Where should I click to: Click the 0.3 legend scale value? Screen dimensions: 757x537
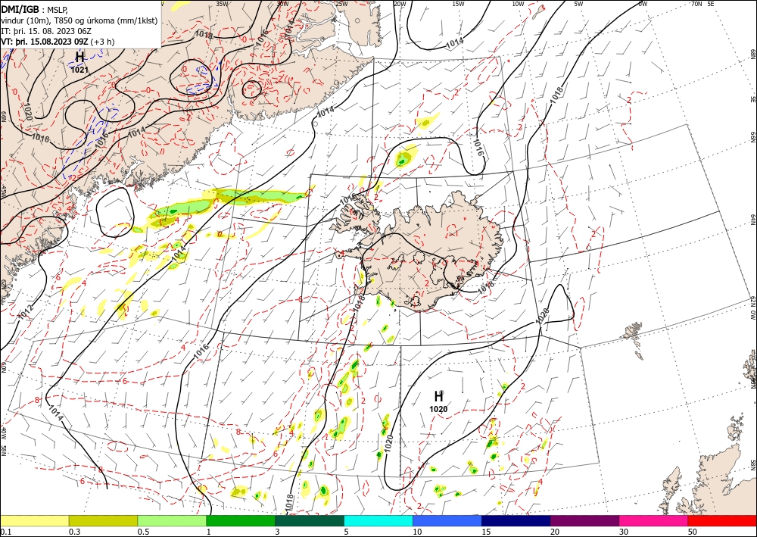pos(74,532)
